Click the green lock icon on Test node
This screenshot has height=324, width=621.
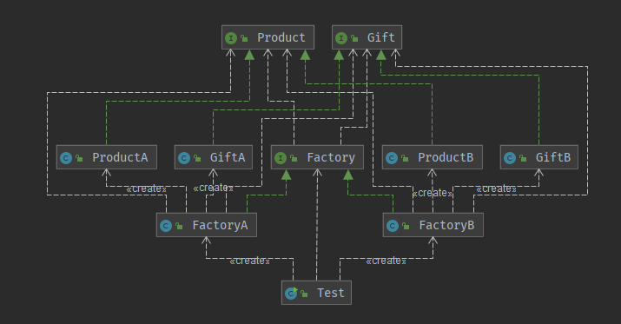point(304,294)
